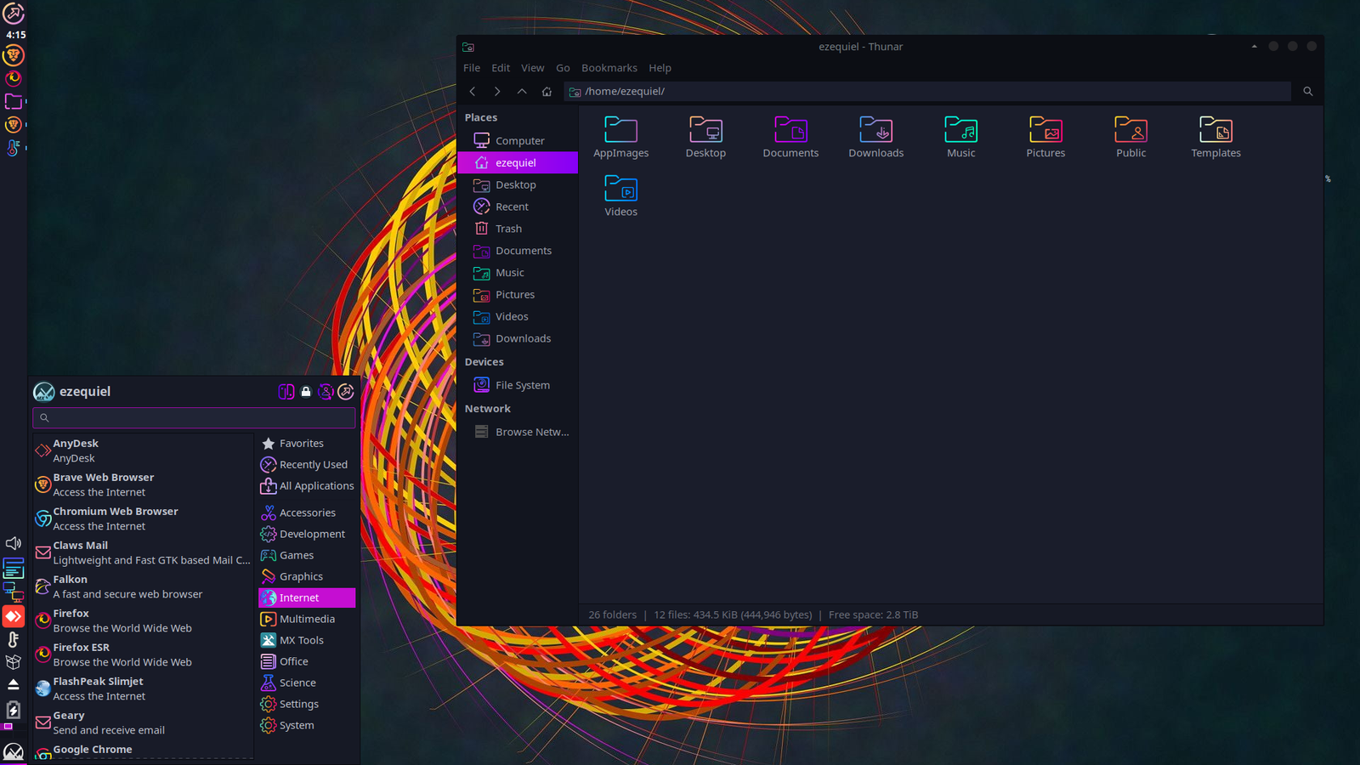Select the Graphics category
Viewport: 1360px width, 765px height.
[307, 576]
